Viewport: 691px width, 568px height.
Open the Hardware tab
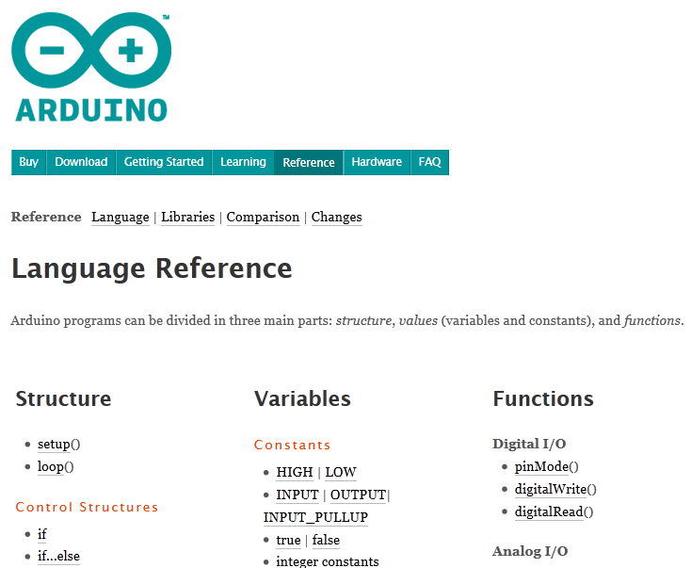[377, 162]
